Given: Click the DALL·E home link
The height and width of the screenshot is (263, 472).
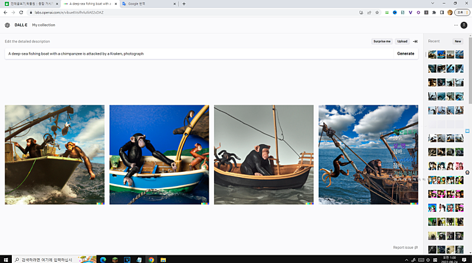Looking at the screenshot, I should [x=21, y=25].
